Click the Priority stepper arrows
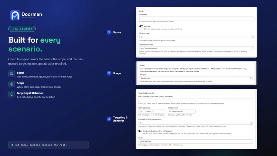 tap(251, 123)
